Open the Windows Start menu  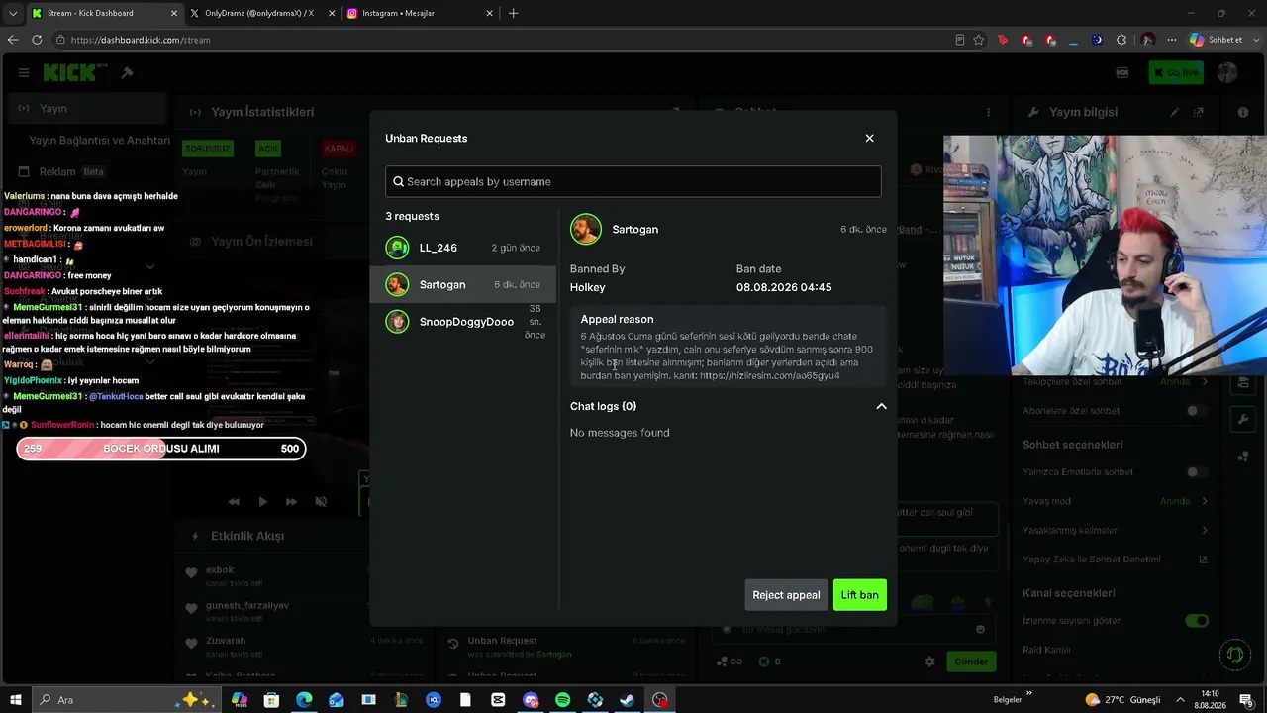tap(16, 700)
